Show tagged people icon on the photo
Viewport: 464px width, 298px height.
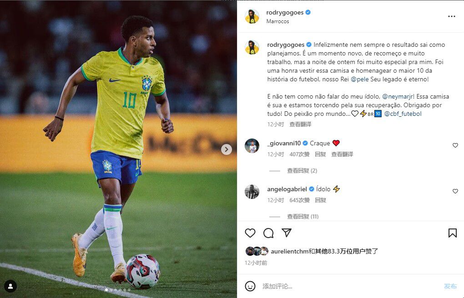click(x=10, y=286)
